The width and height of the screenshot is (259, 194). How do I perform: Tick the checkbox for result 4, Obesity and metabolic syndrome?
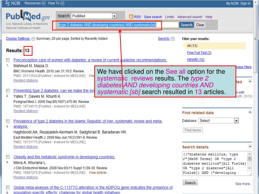tap(8, 157)
